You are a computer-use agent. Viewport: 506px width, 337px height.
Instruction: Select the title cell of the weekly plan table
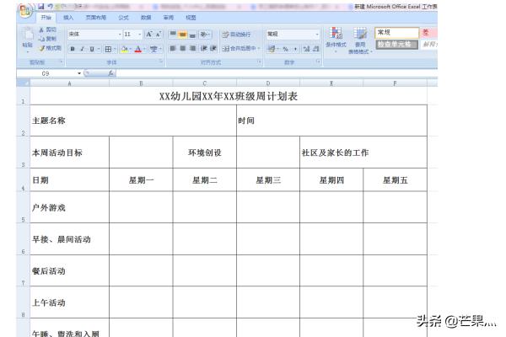[228, 96]
